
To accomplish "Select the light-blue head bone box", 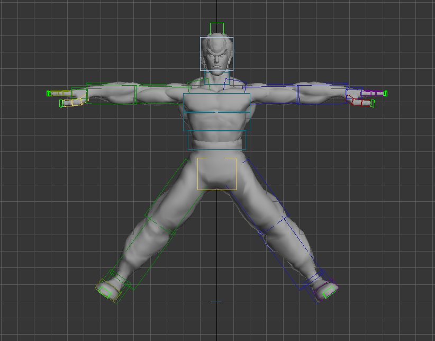I will (x=216, y=54).
